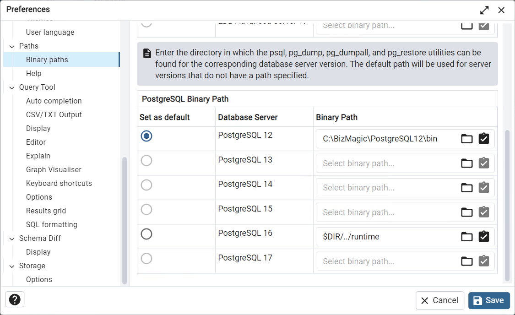
Task: Validate the PostgreSQL 16 binary path
Action: [x=484, y=237]
